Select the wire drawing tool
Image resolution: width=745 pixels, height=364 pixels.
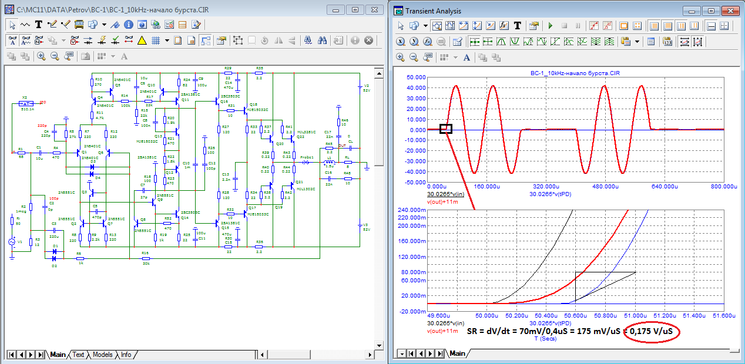click(x=52, y=25)
